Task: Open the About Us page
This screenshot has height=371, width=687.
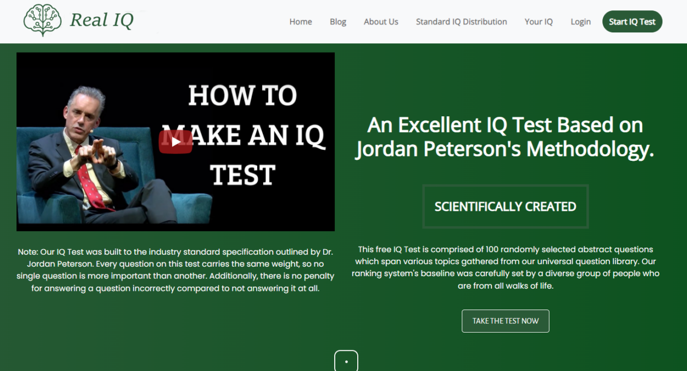Action: 381,22
